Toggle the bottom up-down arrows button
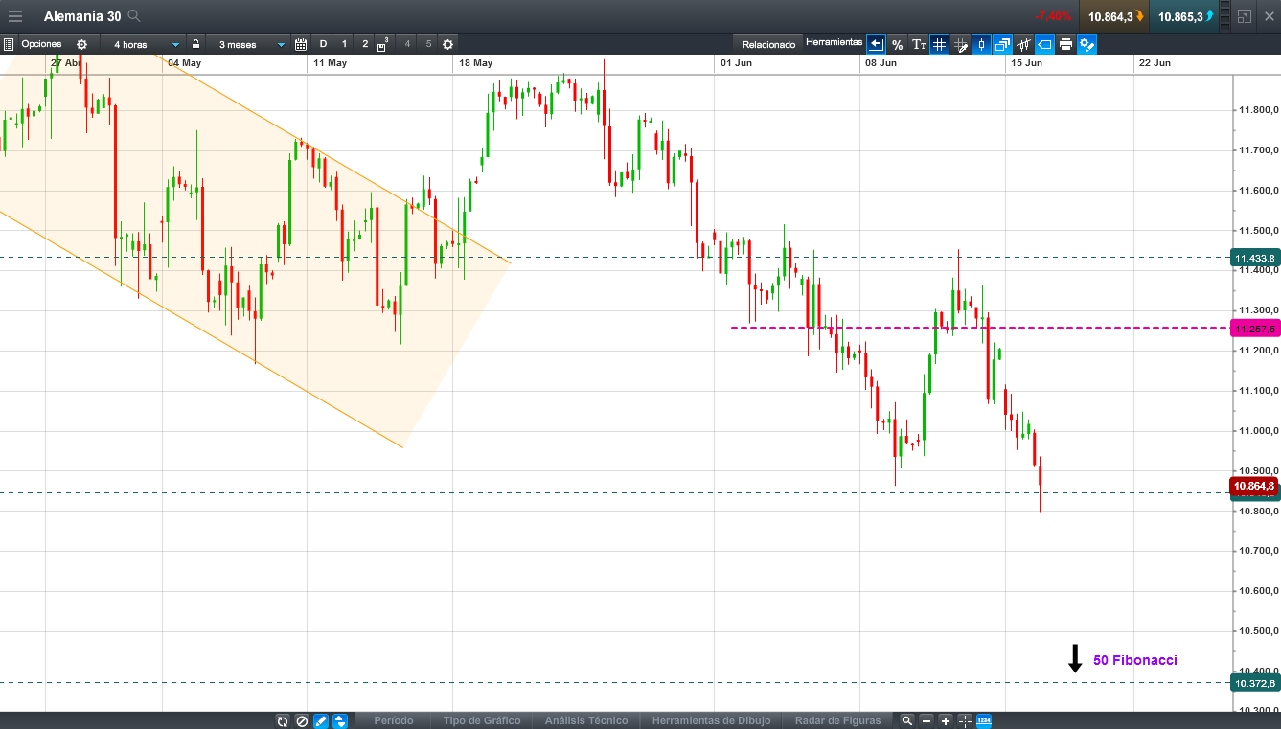The width and height of the screenshot is (1281, 729). 340,720
